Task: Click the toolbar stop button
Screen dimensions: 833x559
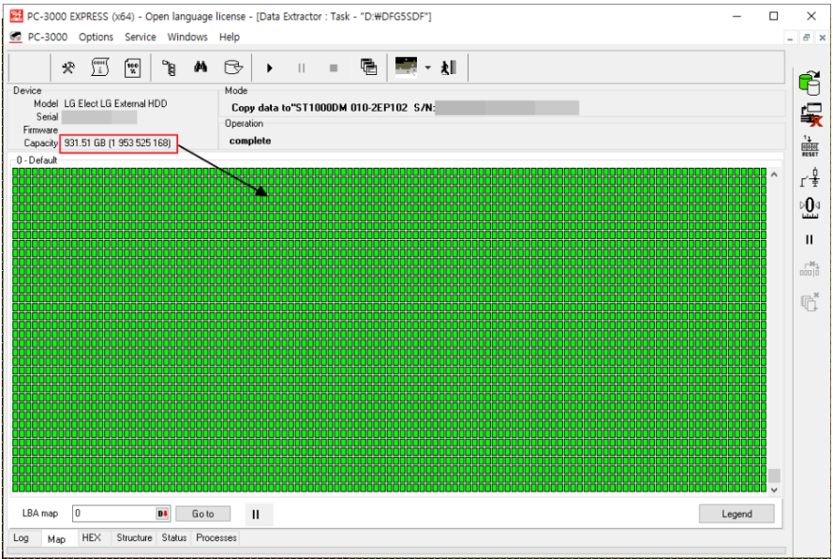Action: pos(334,68)
